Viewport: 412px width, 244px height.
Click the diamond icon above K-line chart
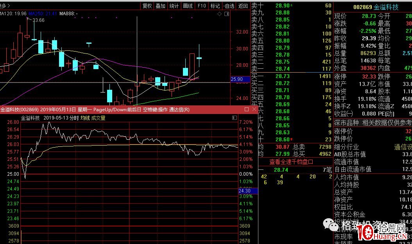(219, 14)
